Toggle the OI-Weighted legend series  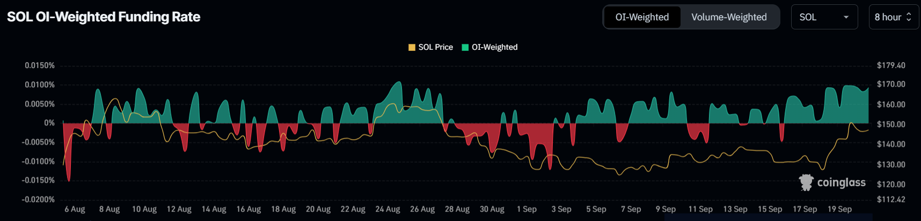pos(489,47)
